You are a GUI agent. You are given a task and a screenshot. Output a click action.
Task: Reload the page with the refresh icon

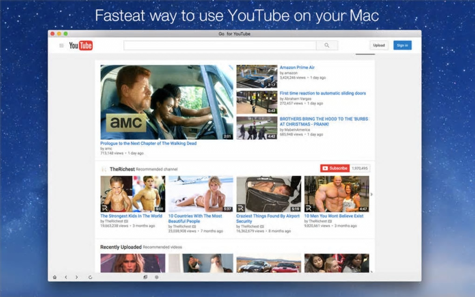coord(90,277)
